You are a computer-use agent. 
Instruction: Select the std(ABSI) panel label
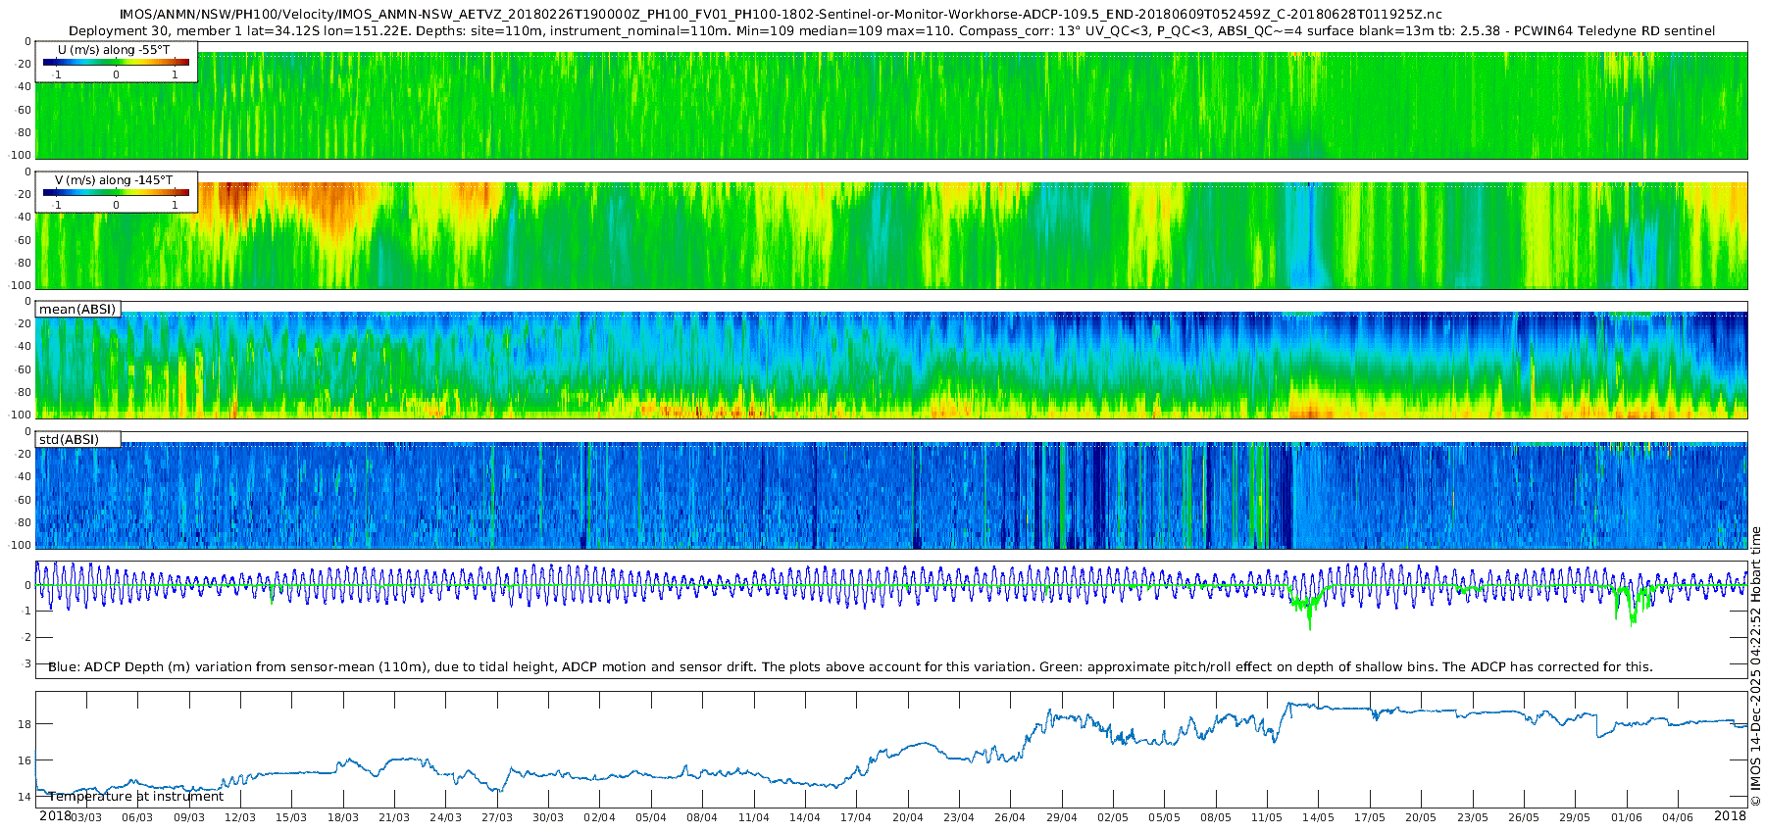[69, 440]
